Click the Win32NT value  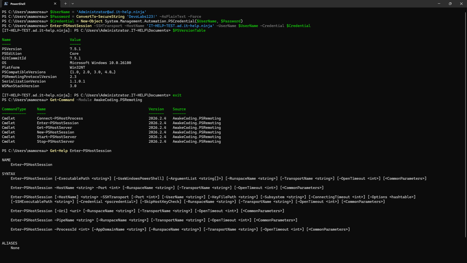[x=77, y=67]
